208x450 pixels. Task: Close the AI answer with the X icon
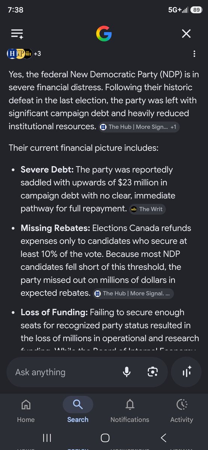click(186, 34)
